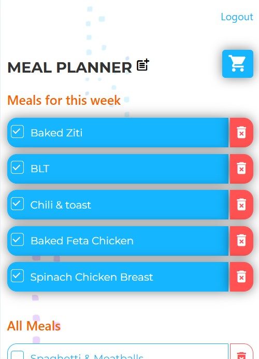The image size is (259, 359).
Task: Uncheck the Baked Ziti checkbox
Action: click(x=18, y=132)
